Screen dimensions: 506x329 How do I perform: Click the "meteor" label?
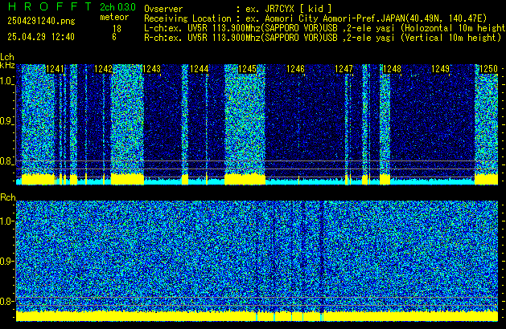114,17
